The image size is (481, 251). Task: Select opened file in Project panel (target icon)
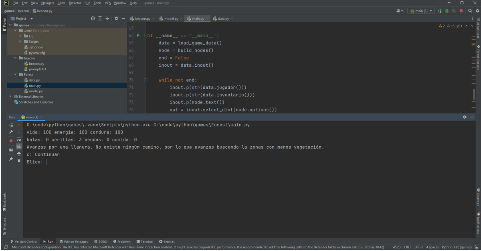[x=93, y=18]
